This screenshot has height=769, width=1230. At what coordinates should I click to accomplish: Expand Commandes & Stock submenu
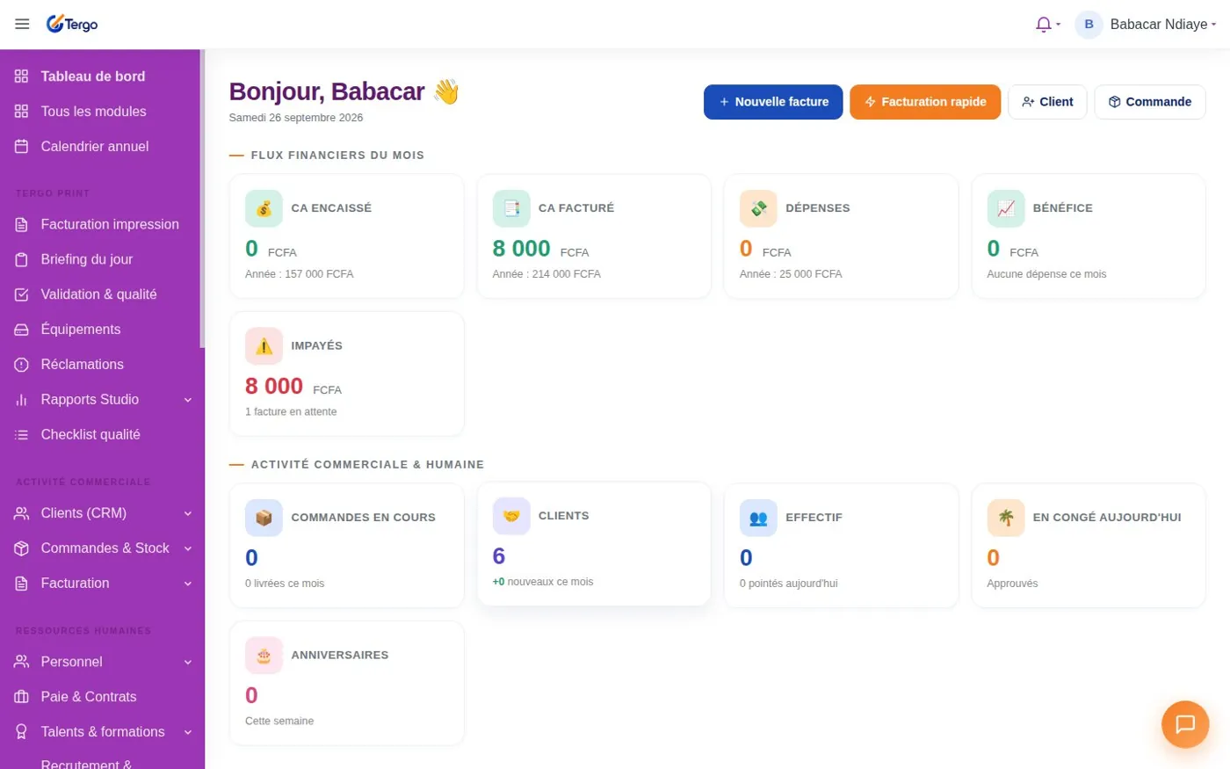click(x=187, y=548)
